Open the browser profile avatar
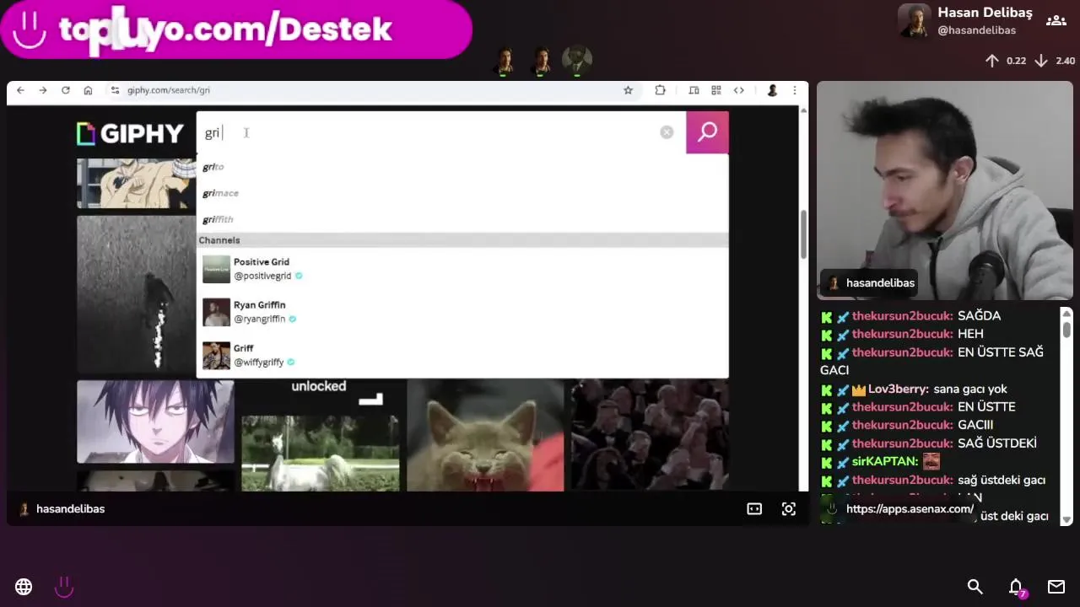1080x607 pixels. coord(772,90)
